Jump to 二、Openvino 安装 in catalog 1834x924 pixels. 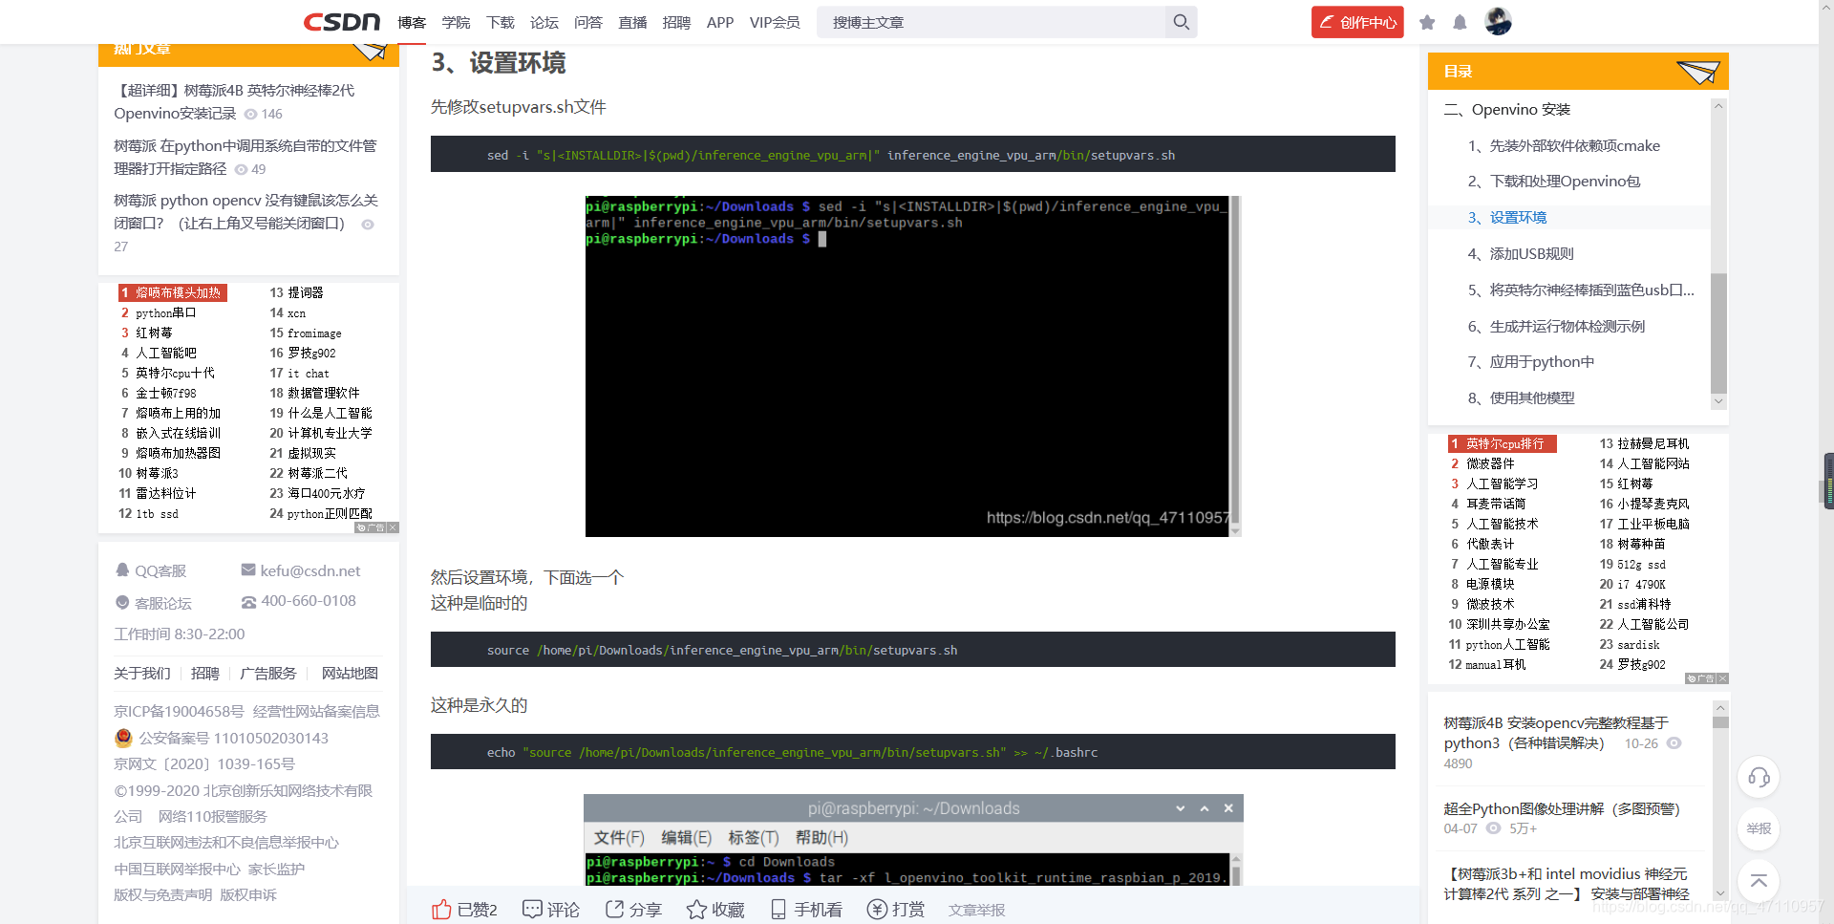[x=1507, y=109]
